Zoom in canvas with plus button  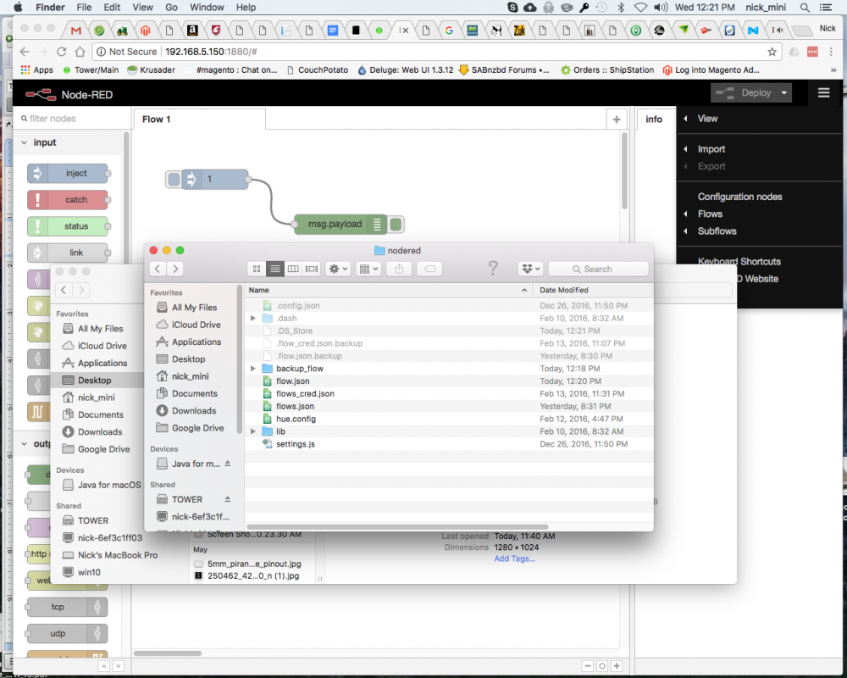pyautogui.click(x=617, y=666)
